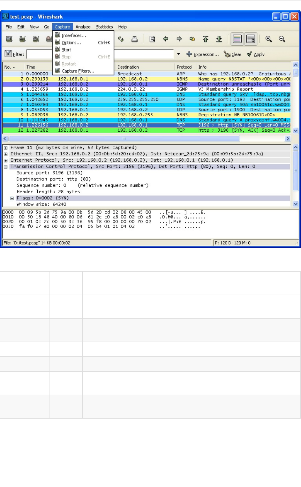Select Options... in Capture menu
This screenshot has width=301, height=487.
click(83, 43)
